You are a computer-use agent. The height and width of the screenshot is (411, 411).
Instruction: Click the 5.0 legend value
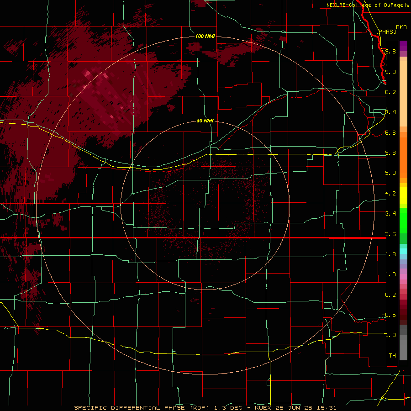pyautogui.click(x=390, y=173)
